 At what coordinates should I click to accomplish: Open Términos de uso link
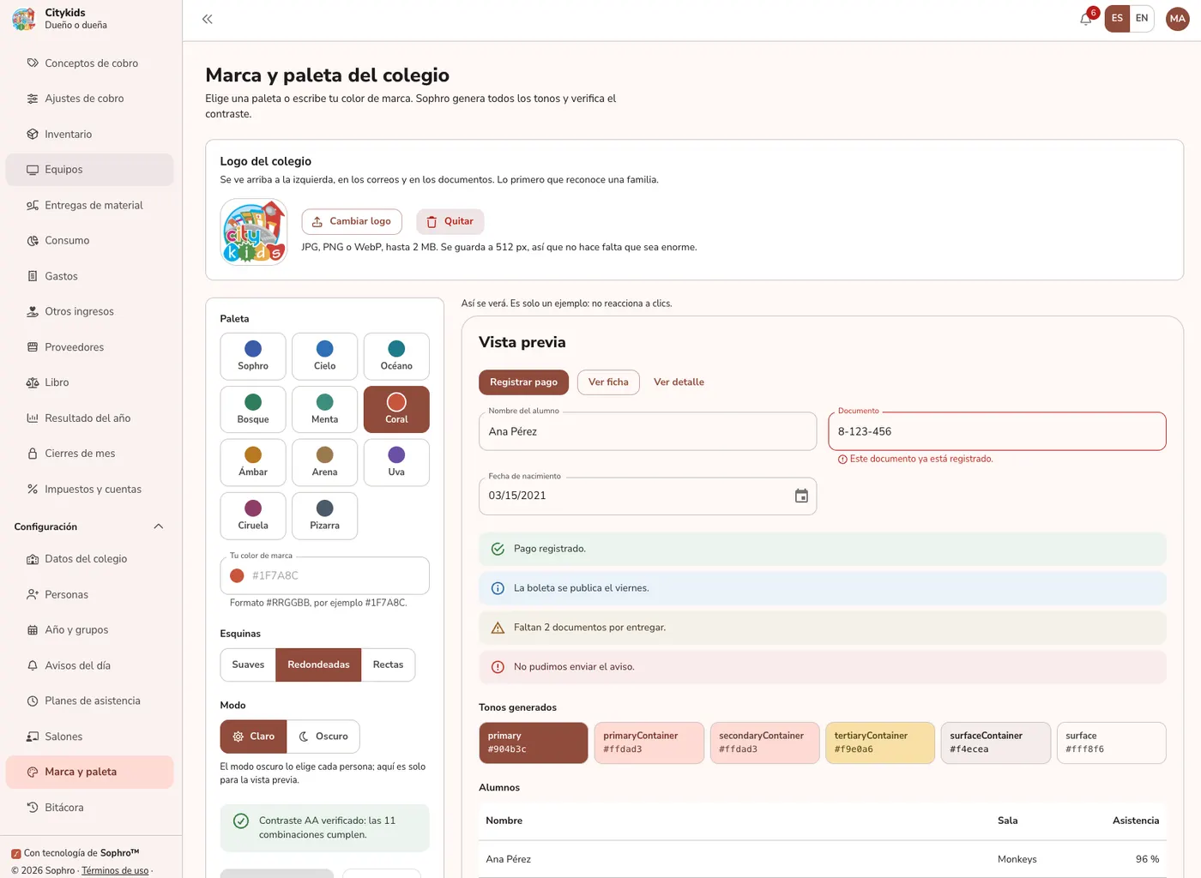(x=115, y=871)
